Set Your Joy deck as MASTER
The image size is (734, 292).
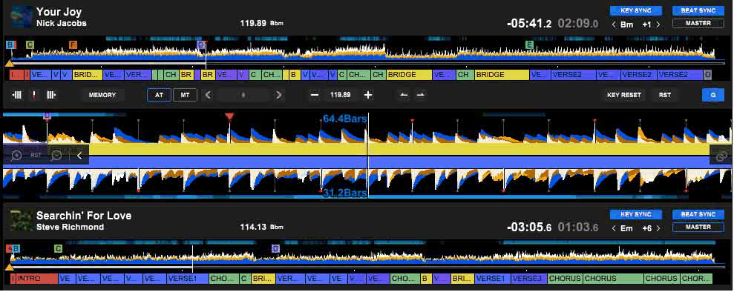pos(698,24)
